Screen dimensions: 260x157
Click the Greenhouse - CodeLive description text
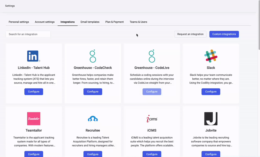click(152, 79)
